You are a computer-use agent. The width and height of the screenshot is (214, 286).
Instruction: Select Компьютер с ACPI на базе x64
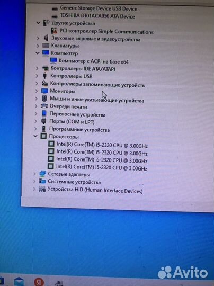pyautogui.click(x=94, y=61)
